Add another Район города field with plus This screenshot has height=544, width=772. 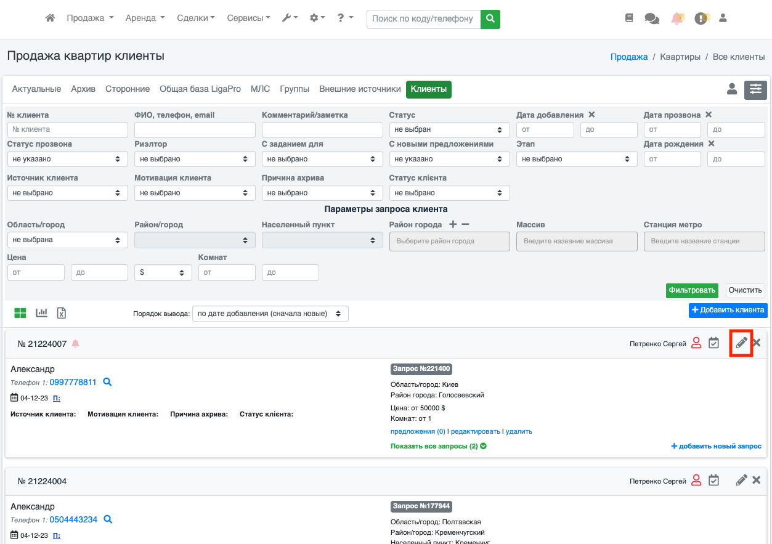click(453, 224)
